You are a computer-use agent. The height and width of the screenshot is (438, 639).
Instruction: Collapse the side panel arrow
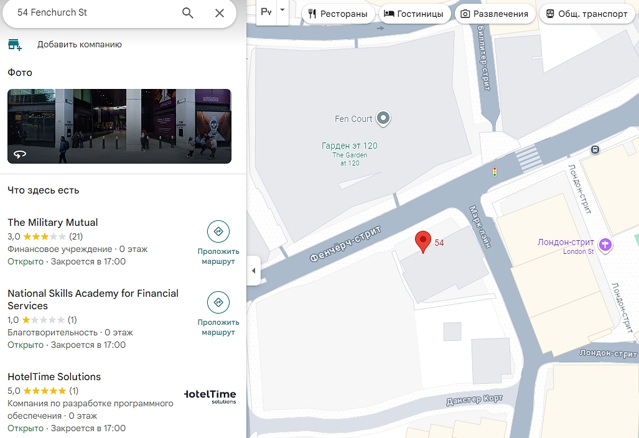tap(253, 271)
